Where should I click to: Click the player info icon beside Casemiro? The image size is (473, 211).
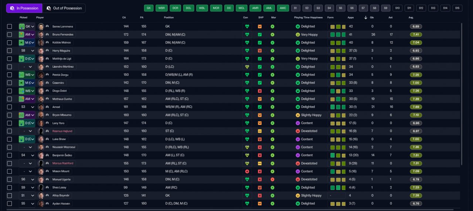pos(47,83)
